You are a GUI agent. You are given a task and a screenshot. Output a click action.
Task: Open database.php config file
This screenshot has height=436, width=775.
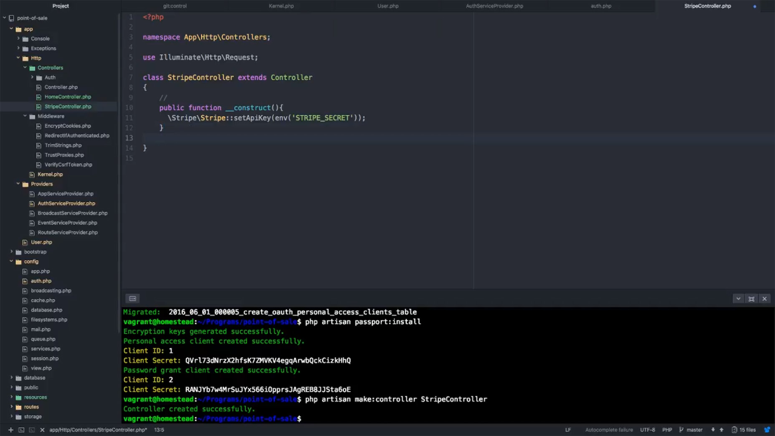46,310
